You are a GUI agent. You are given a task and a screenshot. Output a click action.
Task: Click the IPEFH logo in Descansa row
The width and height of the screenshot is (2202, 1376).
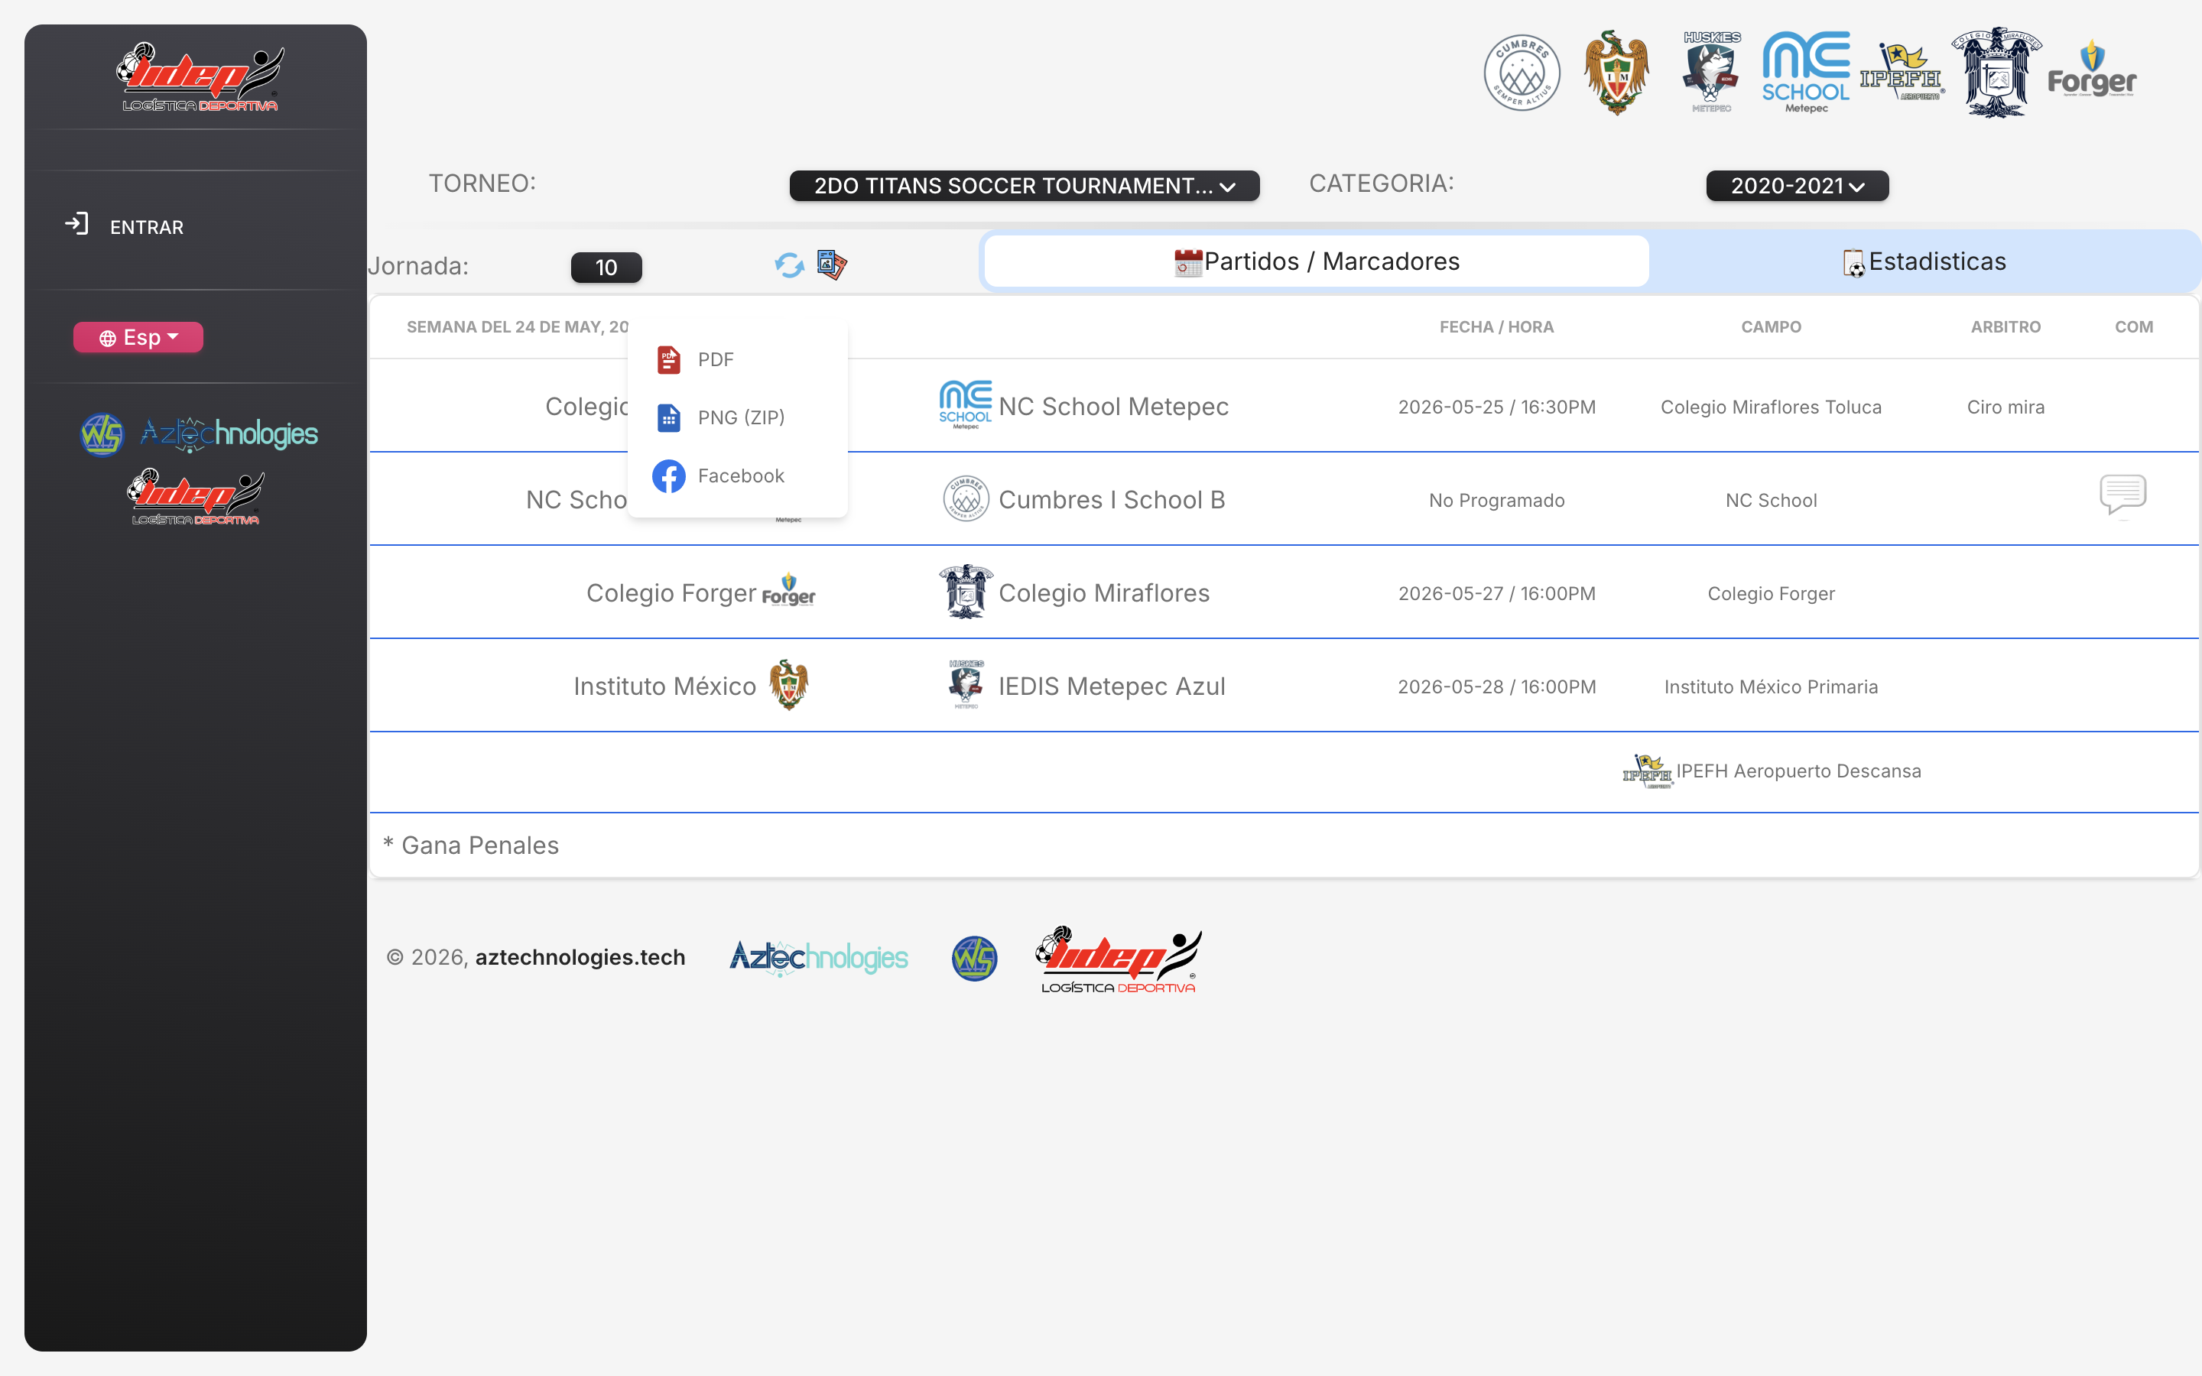[x=1647, y=772]
